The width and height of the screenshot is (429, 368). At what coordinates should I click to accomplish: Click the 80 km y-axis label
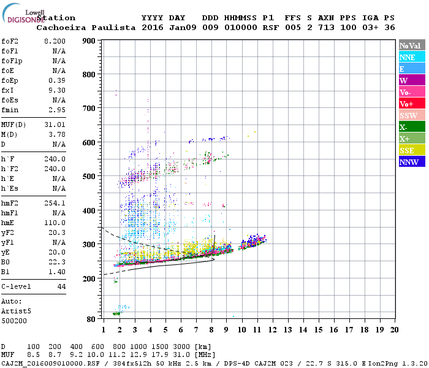click(x=91, y=320)
